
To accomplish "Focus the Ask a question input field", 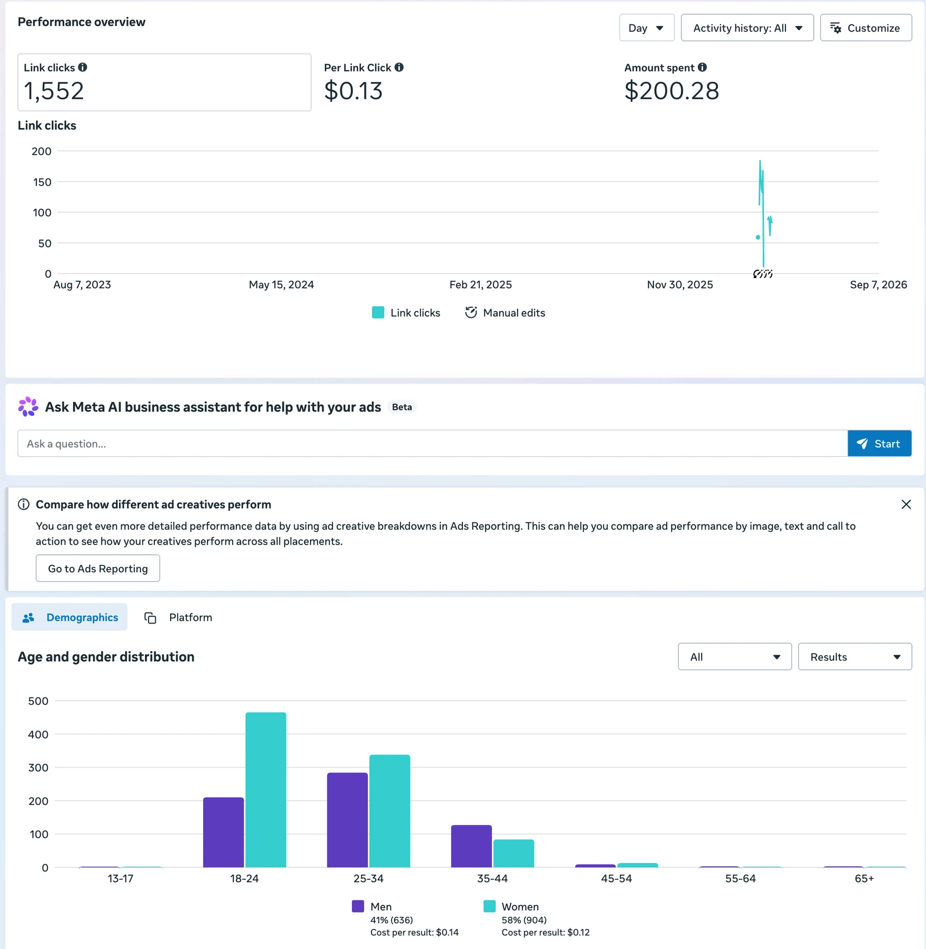I will coord(432,443).
